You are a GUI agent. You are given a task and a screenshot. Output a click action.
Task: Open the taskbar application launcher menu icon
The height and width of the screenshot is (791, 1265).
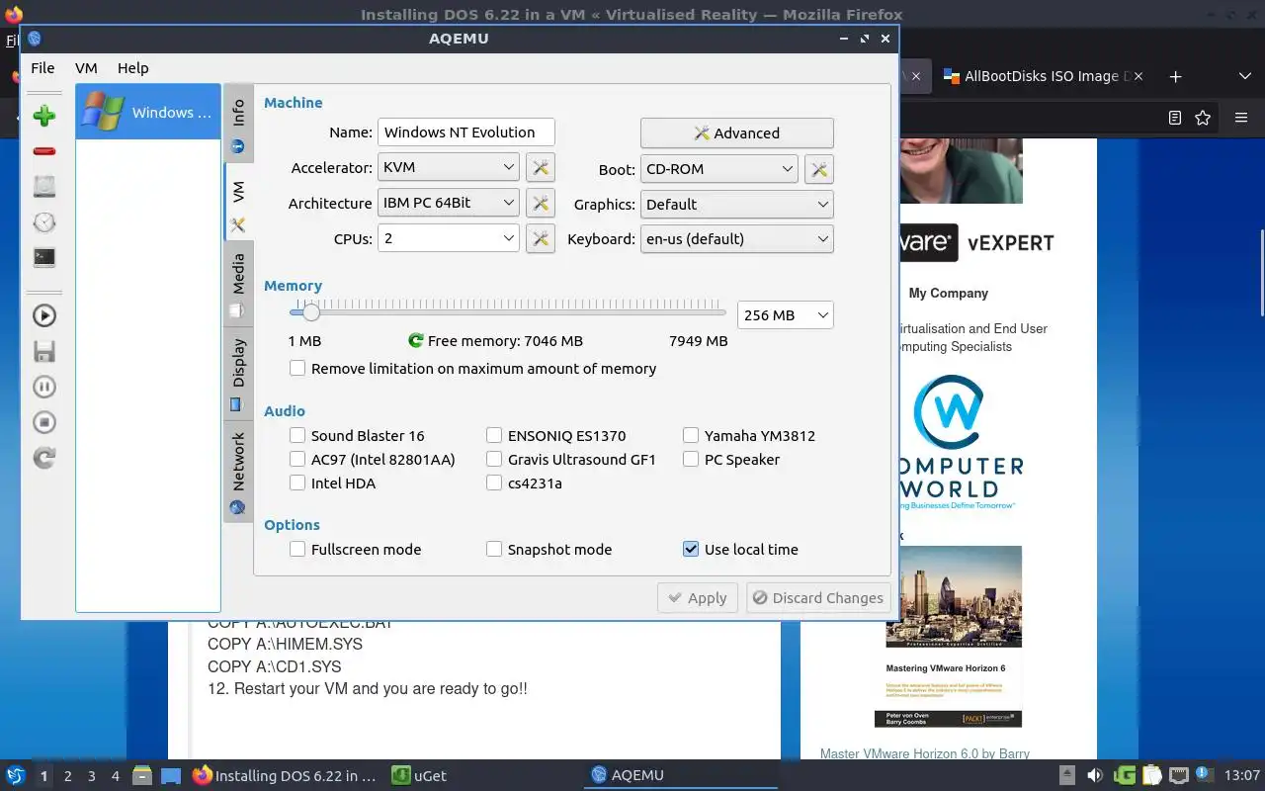(x=15, y=775)
